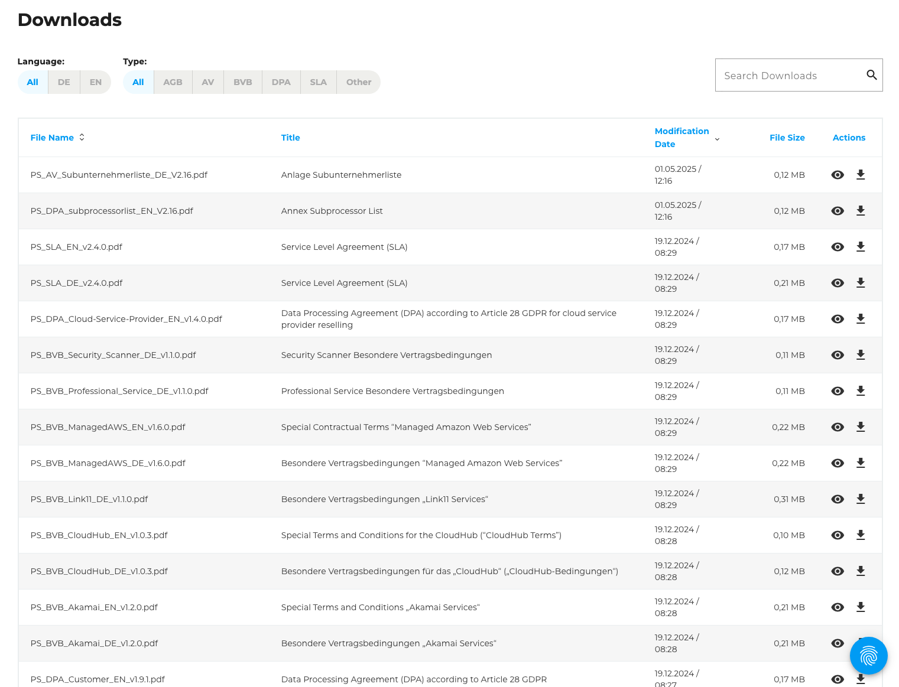Image resolution: width=899 pixels, height=687 pixels.
Task: Filter downloads by EN language
Action: (x=95, y=82)
